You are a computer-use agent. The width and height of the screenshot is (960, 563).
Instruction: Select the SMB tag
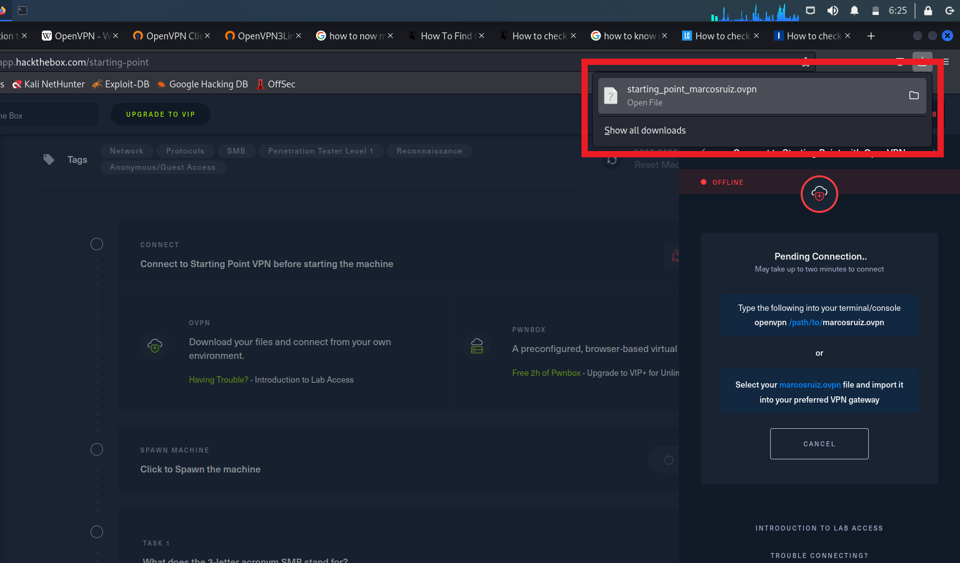(x=236, y=150)
